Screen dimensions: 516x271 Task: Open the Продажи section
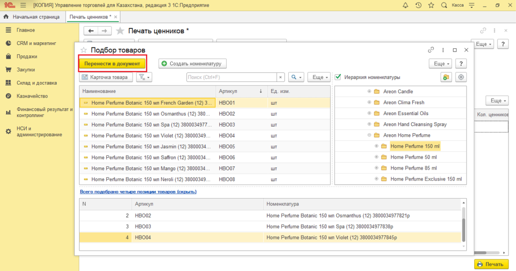tap(27, 56)
